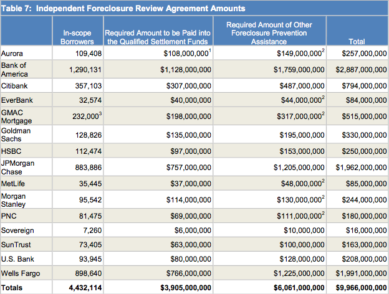
Task: Select the 'Bank of America' row label
Action: pyautogui.click(x=14, y=70)
